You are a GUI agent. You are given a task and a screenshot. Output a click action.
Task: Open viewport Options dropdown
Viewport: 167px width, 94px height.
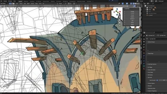(139, 6)
